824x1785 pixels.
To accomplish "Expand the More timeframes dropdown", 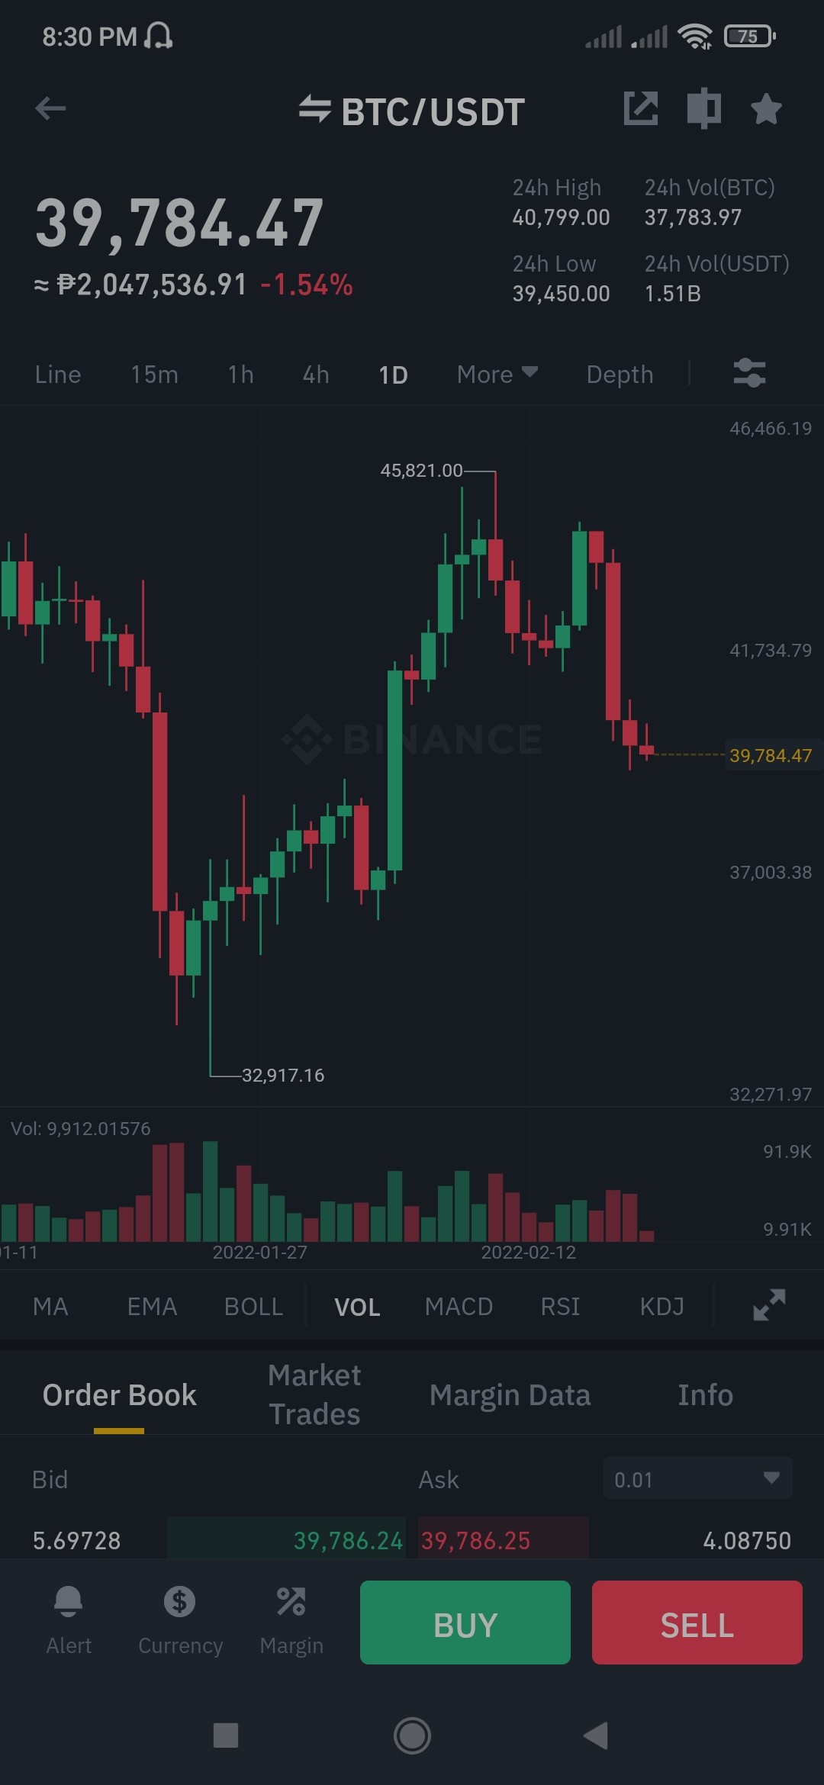I will coord(497,375).
